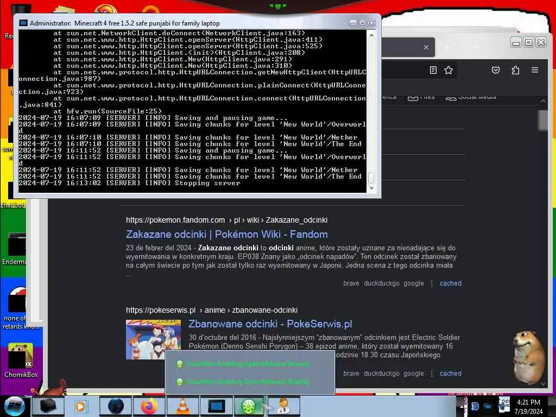Click the green round app taskbar icon

click(x=249, y=406)
